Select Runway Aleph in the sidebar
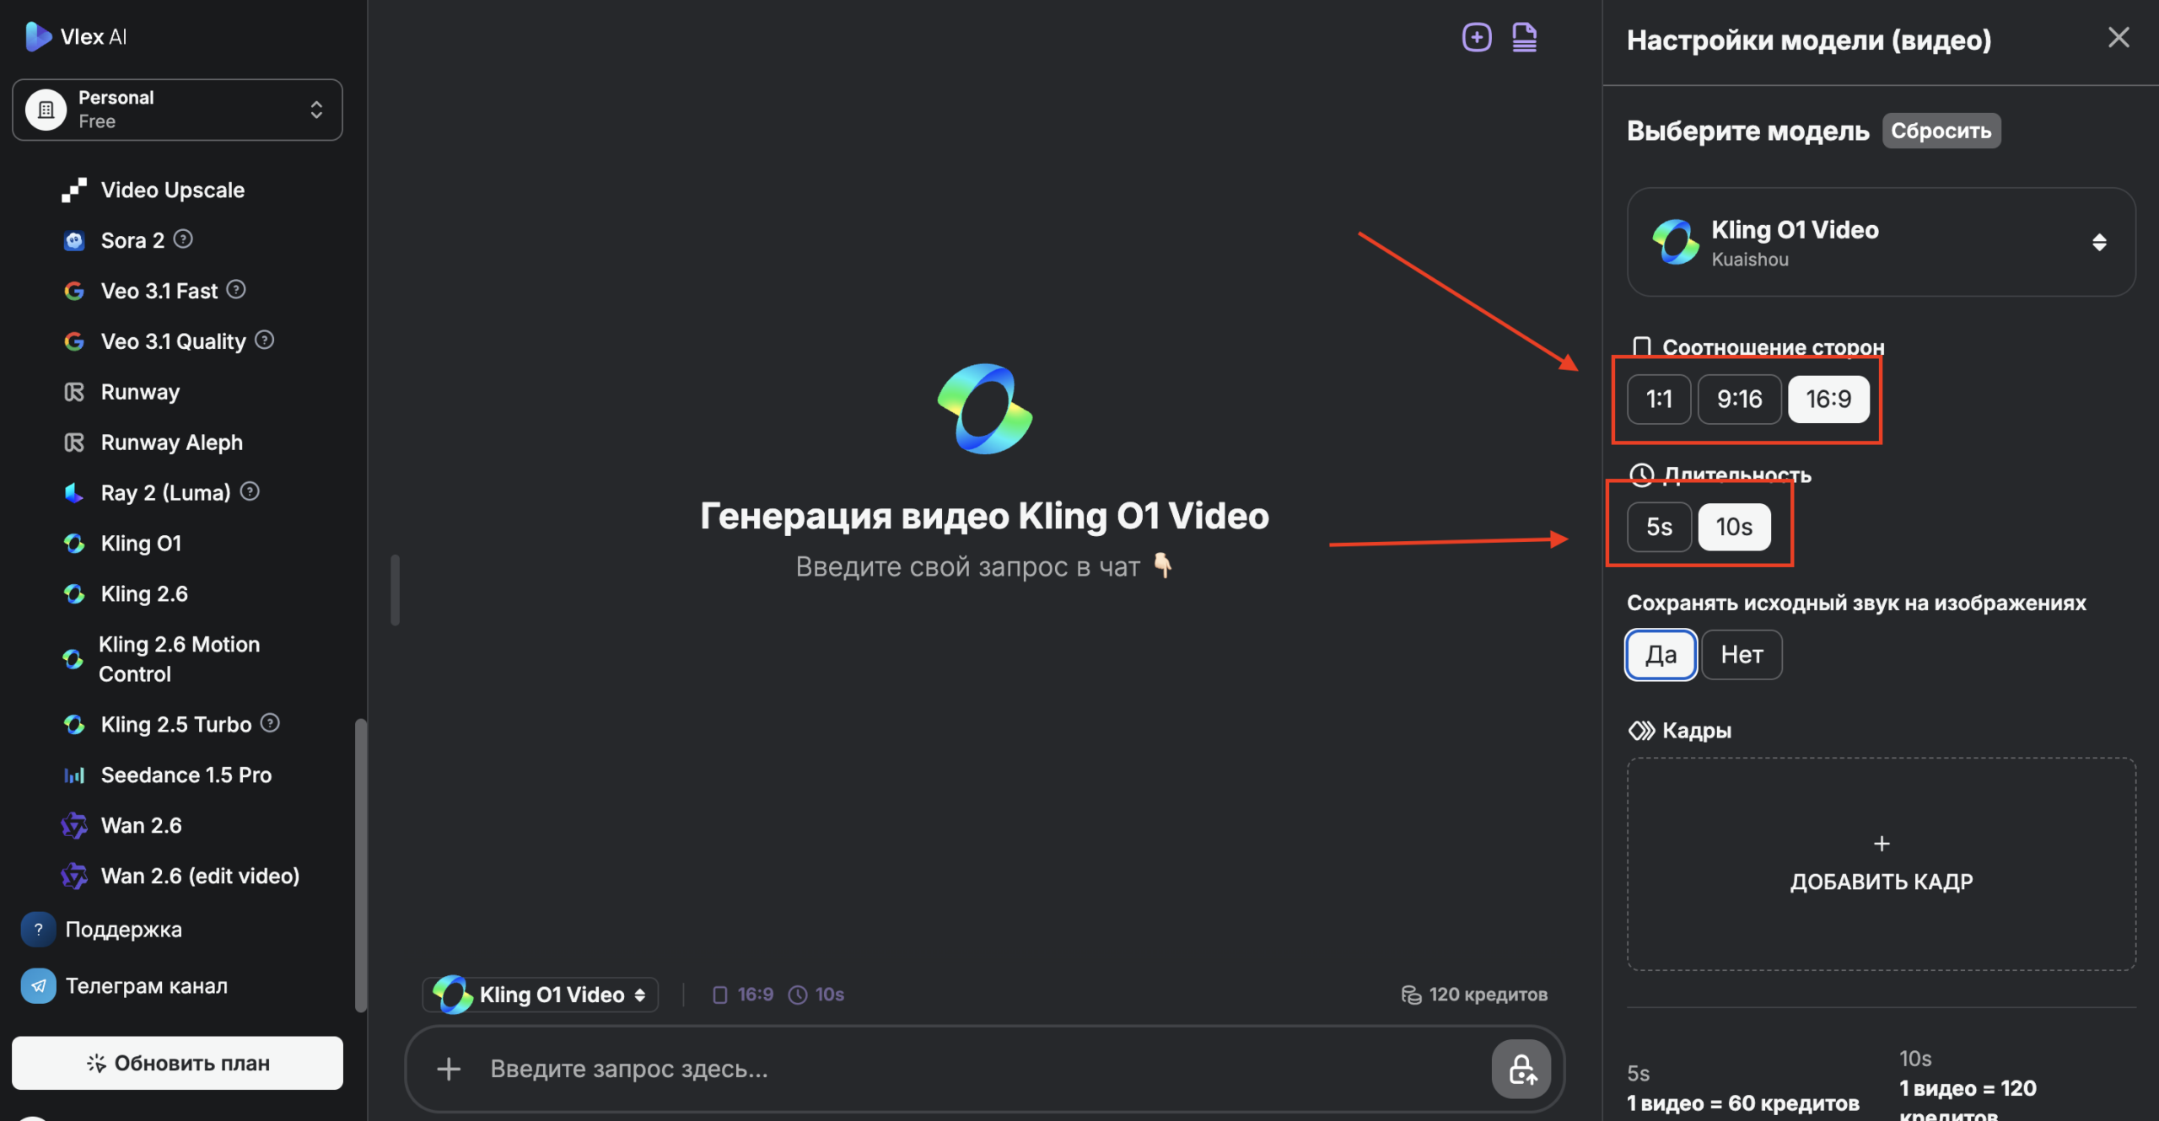 click(x=171, y=442)
